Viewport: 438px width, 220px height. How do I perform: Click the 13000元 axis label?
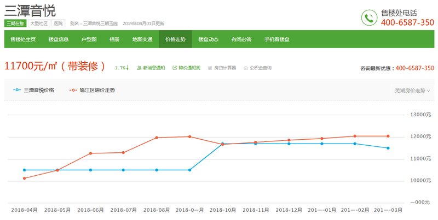pos(420,115)
